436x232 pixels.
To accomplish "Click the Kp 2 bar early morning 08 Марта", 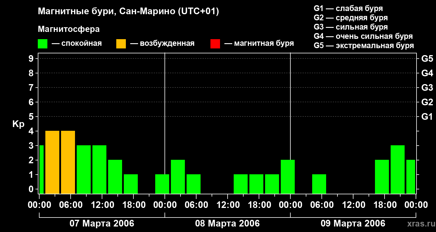I will click(178, 177).
